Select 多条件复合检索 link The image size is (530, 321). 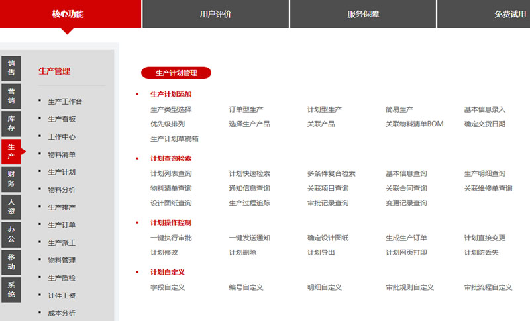331,174
